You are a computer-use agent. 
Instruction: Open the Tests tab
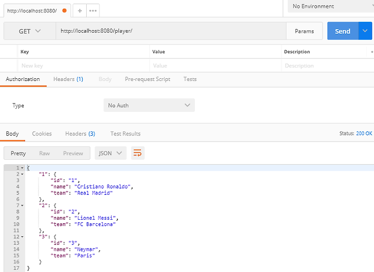pos(190,79)
